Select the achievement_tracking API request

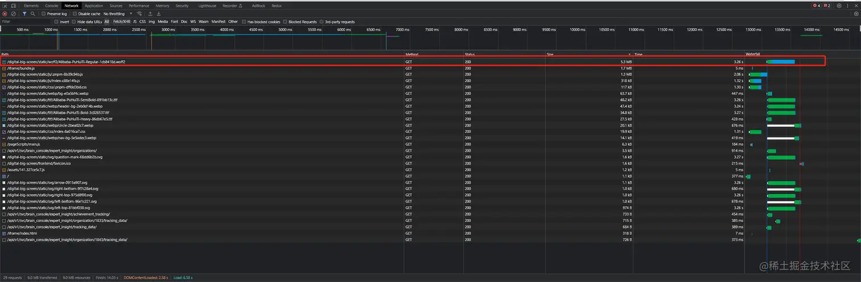(x=430, y=214)
